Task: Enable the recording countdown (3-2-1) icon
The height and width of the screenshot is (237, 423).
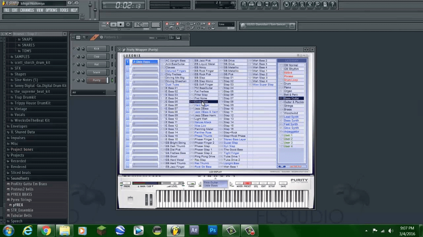Action: click(x=177, y=24)
